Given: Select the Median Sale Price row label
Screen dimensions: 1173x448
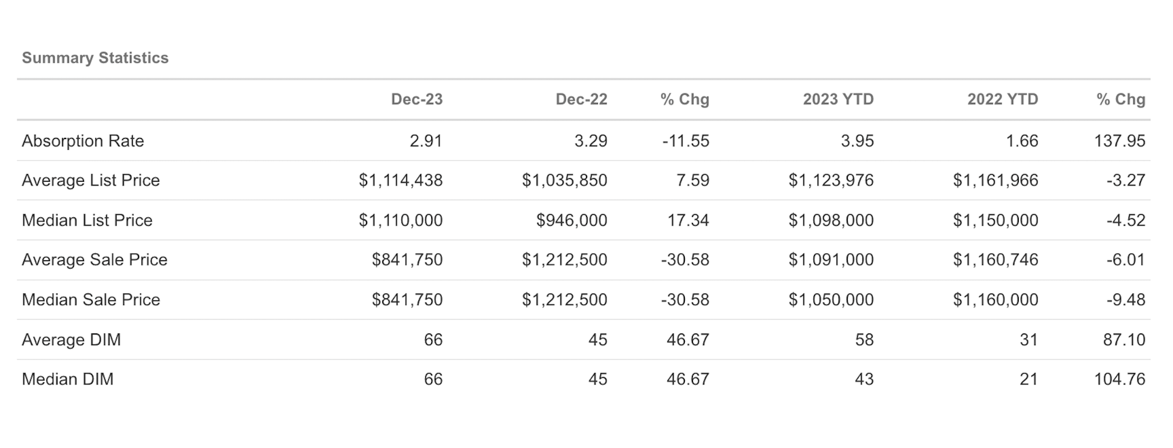Looking at the screenshot, I should 91,299.
